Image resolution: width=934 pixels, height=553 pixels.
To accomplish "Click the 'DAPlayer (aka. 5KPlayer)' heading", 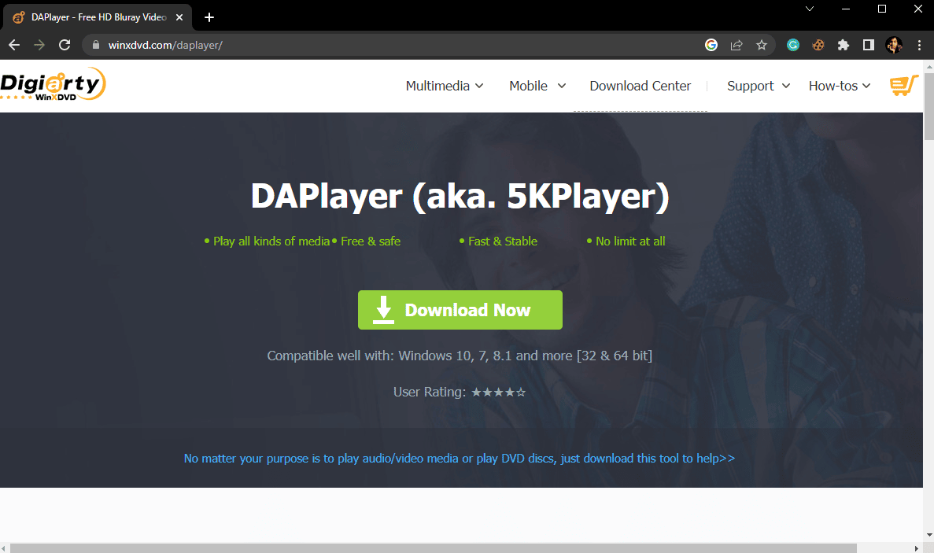I will coord(460,196).
